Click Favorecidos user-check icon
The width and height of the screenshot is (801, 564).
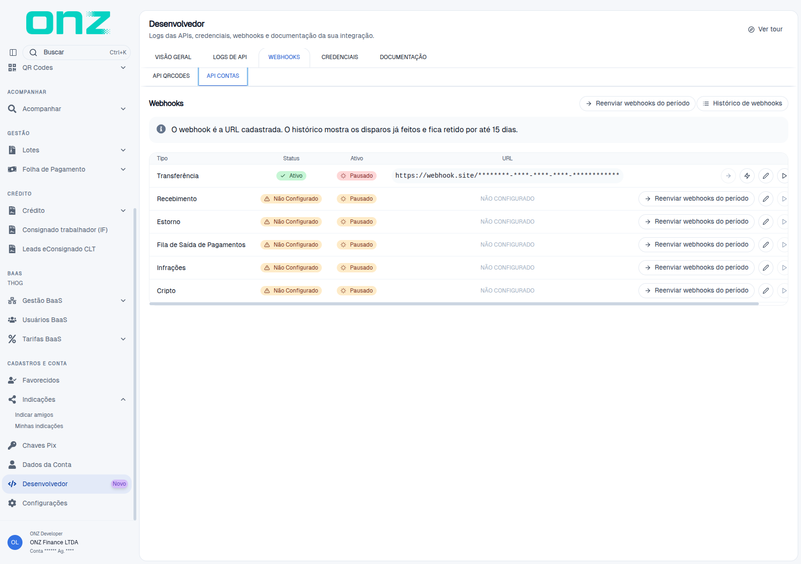coord(12,380)
